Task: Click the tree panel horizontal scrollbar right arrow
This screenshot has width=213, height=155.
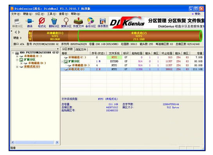Action: (57, 142)
